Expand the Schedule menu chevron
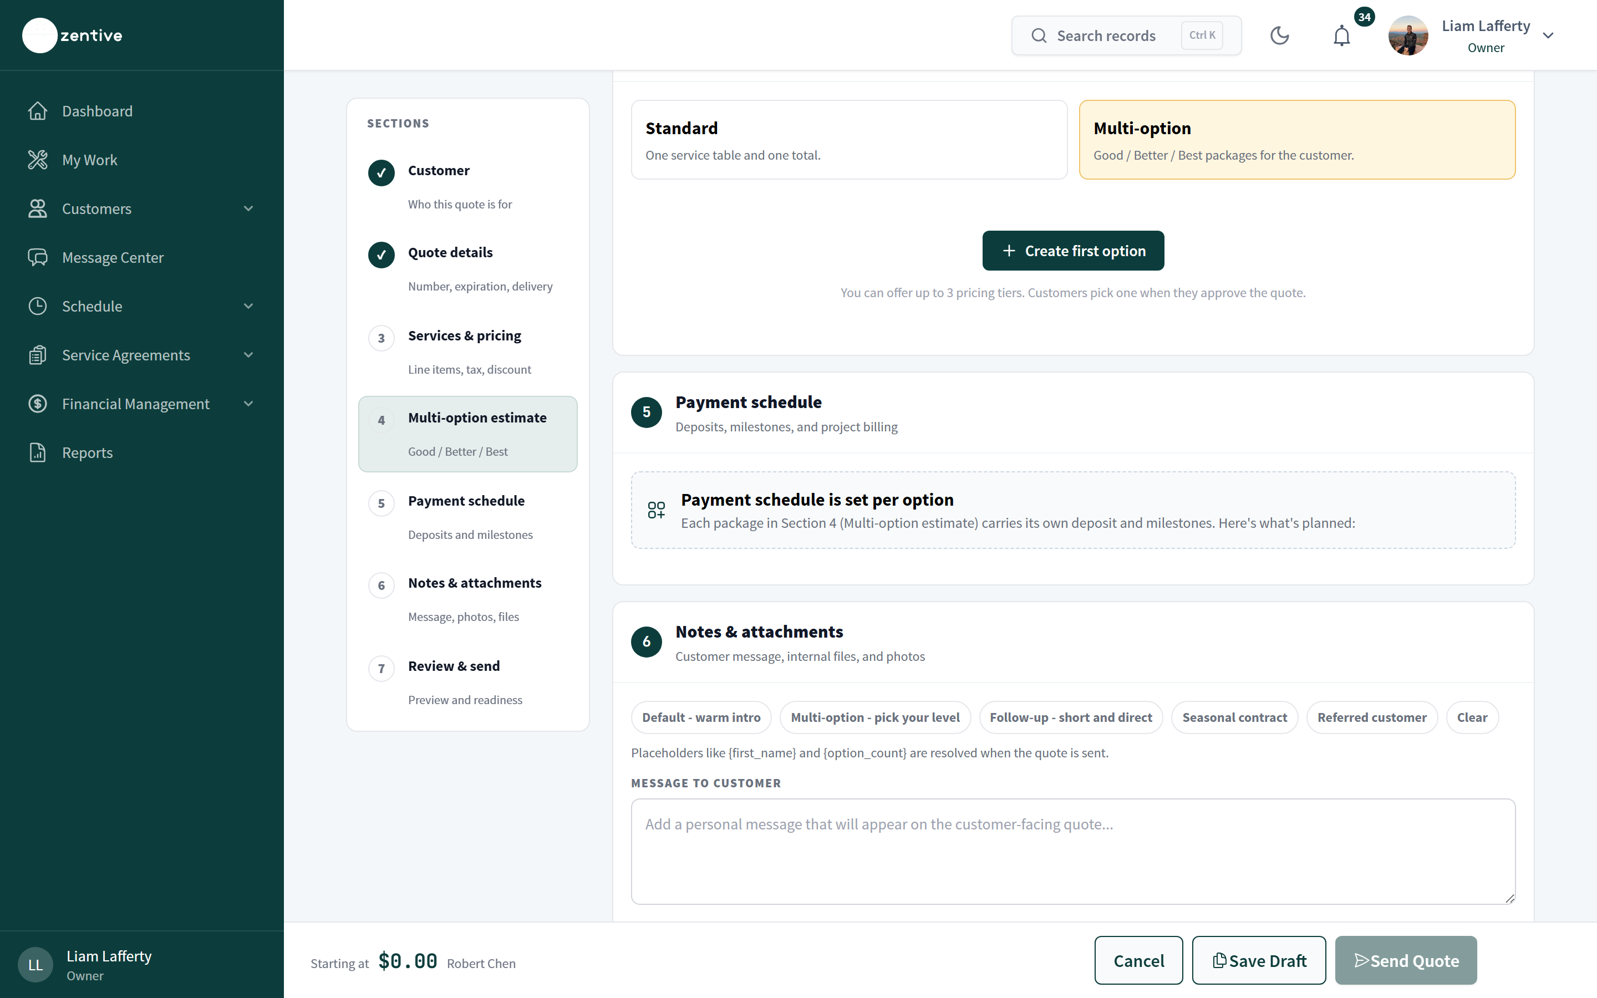This screenshot has width=1597, height=998. click(248, 306)
